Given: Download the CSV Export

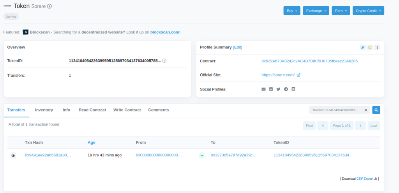Looking at the screenshot, I should pyautogui.click(x=365, y=179).
